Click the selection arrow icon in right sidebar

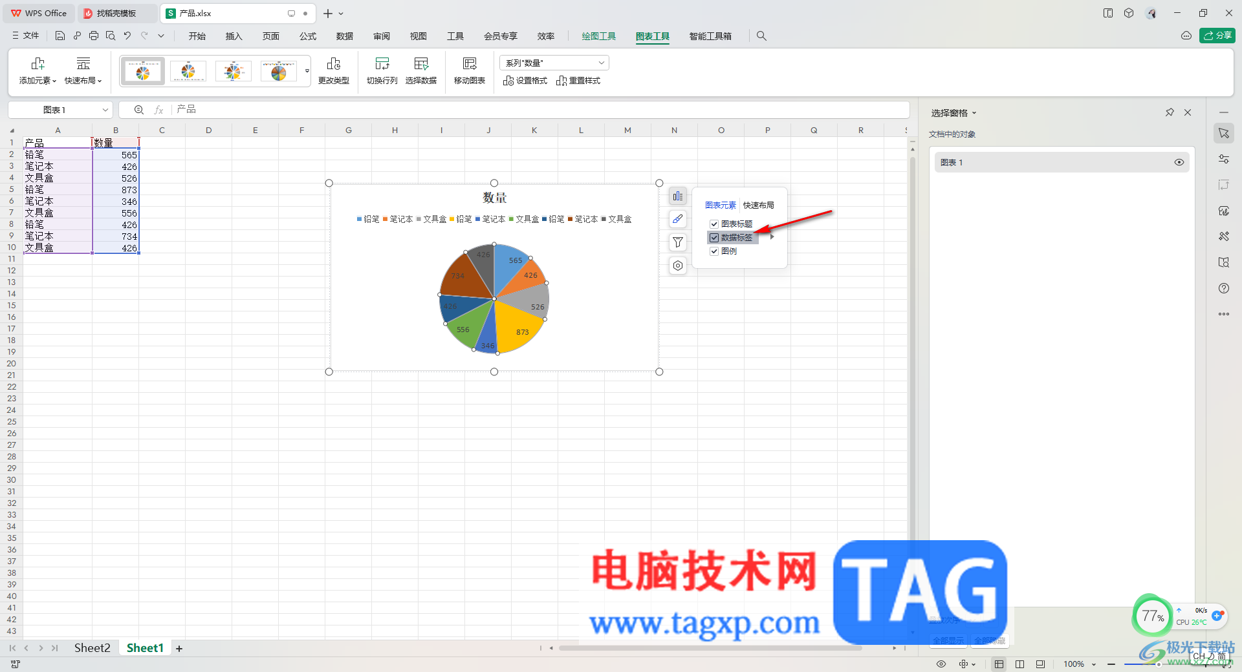point(1223,133)
